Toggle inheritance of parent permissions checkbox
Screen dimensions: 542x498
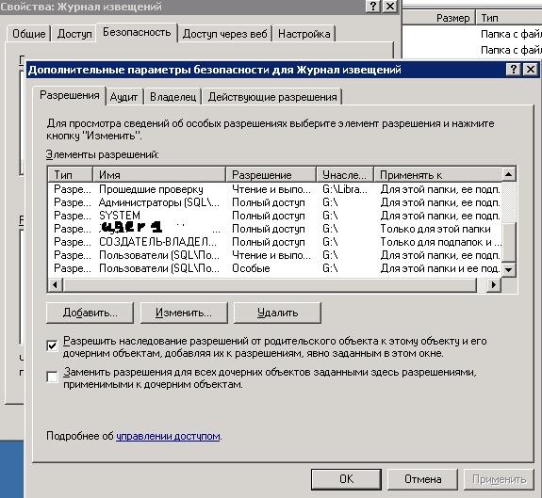pos(52,345)
